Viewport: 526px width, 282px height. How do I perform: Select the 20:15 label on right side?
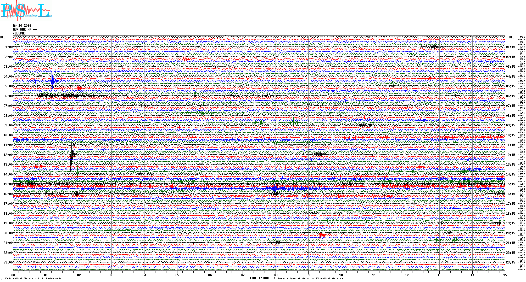point(510,233)
